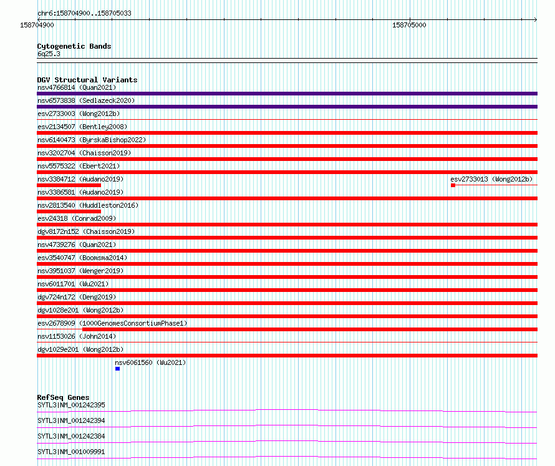Click the nsv6573838 (Sedlazeck2020) variant label
The image size is (555, 466).
[x=86, y=100]
